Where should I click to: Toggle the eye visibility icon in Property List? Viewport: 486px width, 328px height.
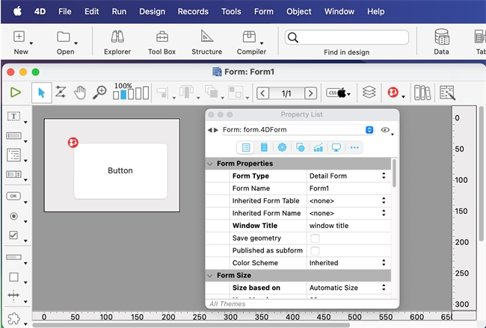click(x=385, y=130)
